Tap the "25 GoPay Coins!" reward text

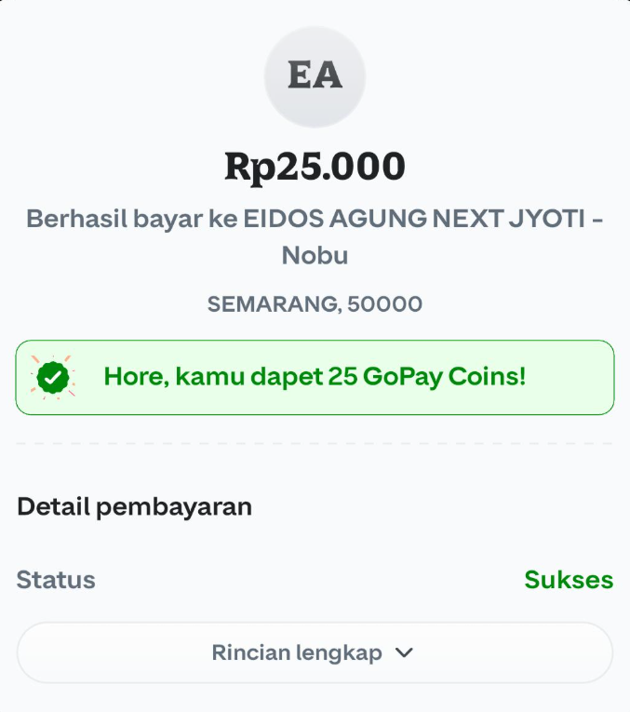pos(426,377)
